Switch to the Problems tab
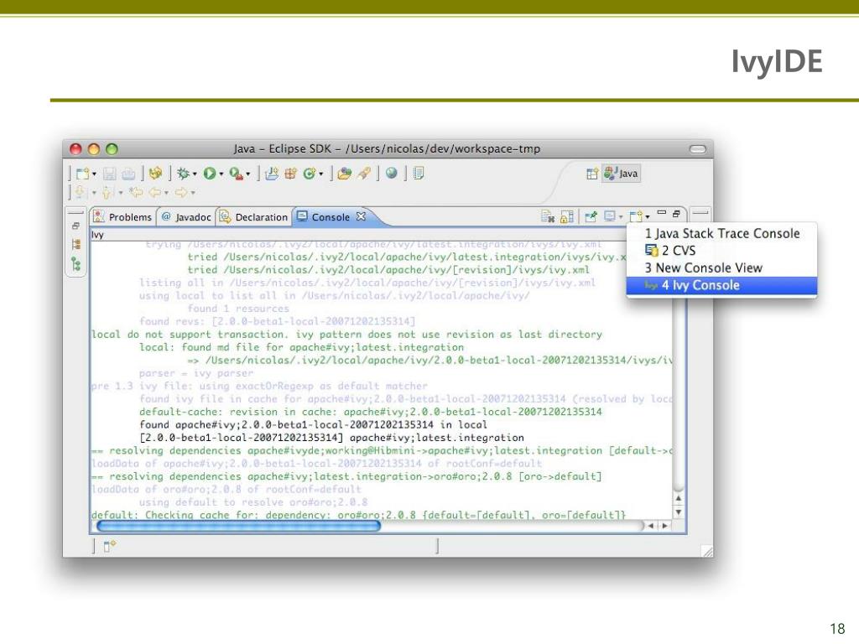The height and width of the screenshot is (644, 859). pyautogui.click(x=122, y=217)
